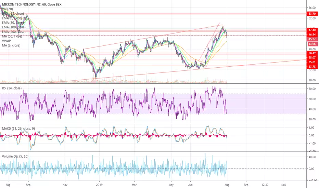The width and height of the screenshot is (319, 188).
Task: Click the 13:56 countdown label
Action: (x=312, y=44)
